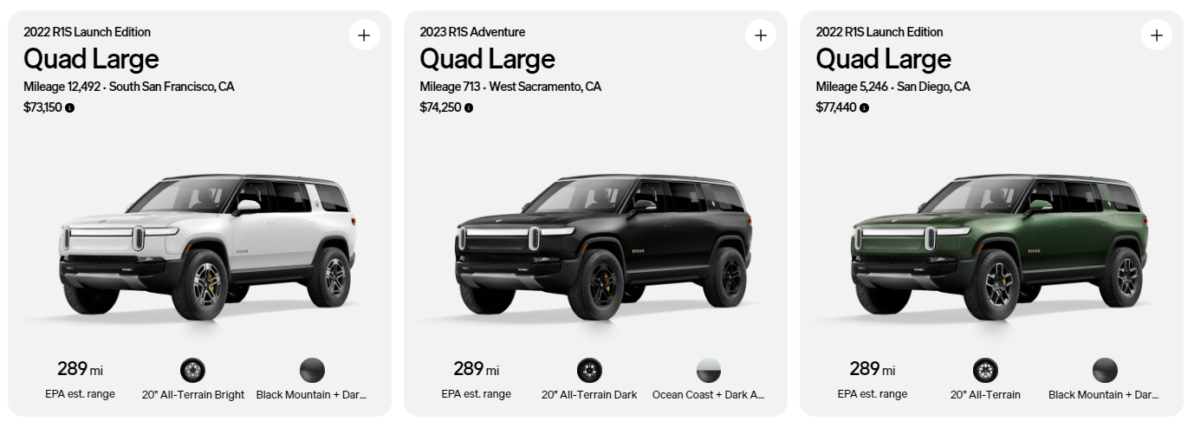Select Black Mountain interior swatch on green R1S

point(1105,371)
